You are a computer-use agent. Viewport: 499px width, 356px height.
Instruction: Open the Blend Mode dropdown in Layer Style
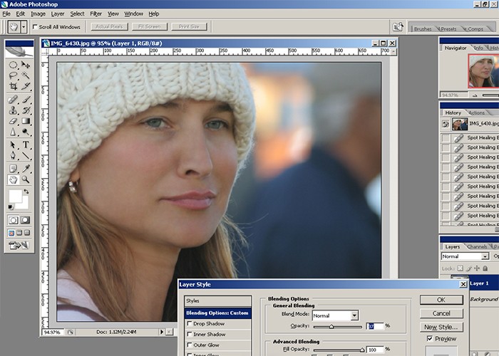pyautogui.click(x=354, y=315)
